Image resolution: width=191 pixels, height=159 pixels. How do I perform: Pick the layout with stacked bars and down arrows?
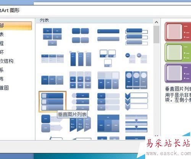click(136, 124)
